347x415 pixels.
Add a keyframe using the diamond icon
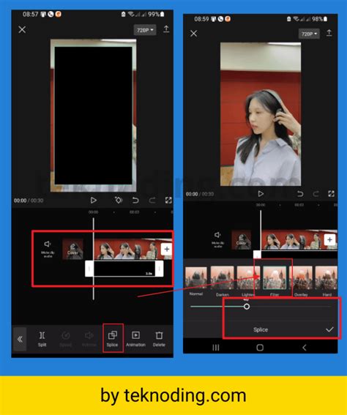coord(119,200)
